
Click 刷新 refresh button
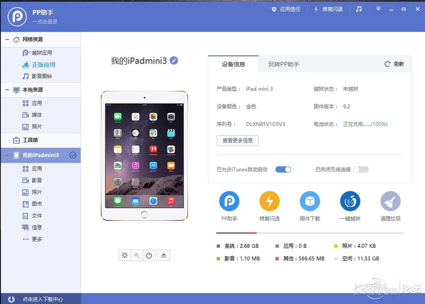click(x=394, y=64)
